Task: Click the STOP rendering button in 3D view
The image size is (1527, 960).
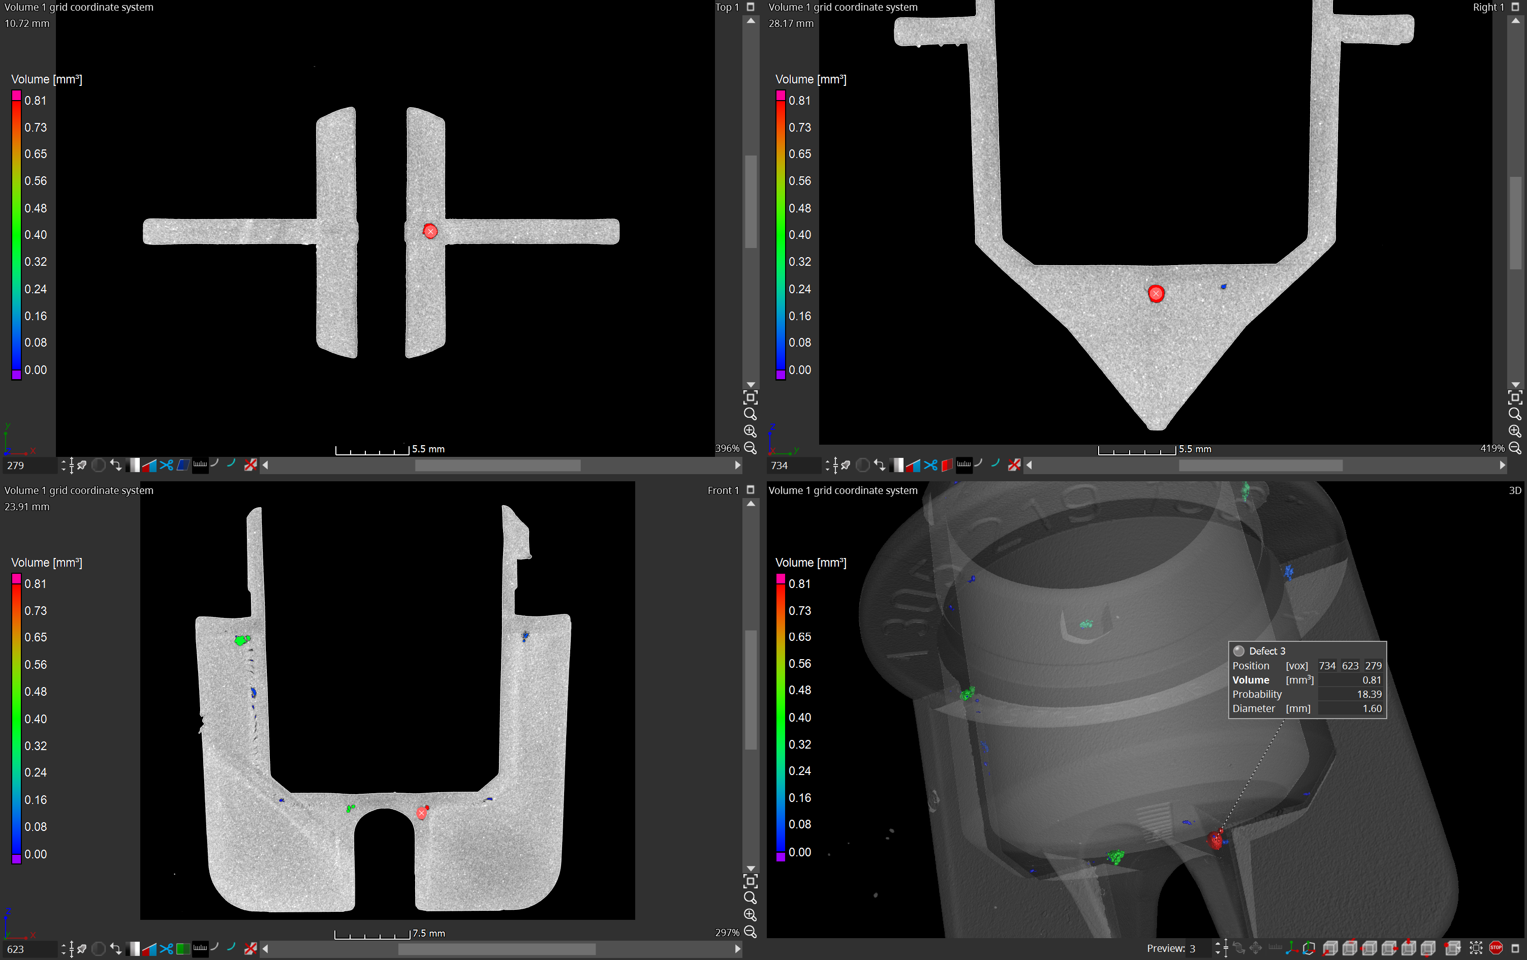Action: 1496,948
